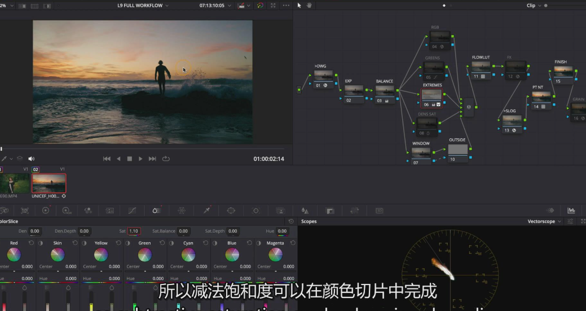Play the clip forward
This screenshot has height=311, width=586.
click(x=140, y=159)
